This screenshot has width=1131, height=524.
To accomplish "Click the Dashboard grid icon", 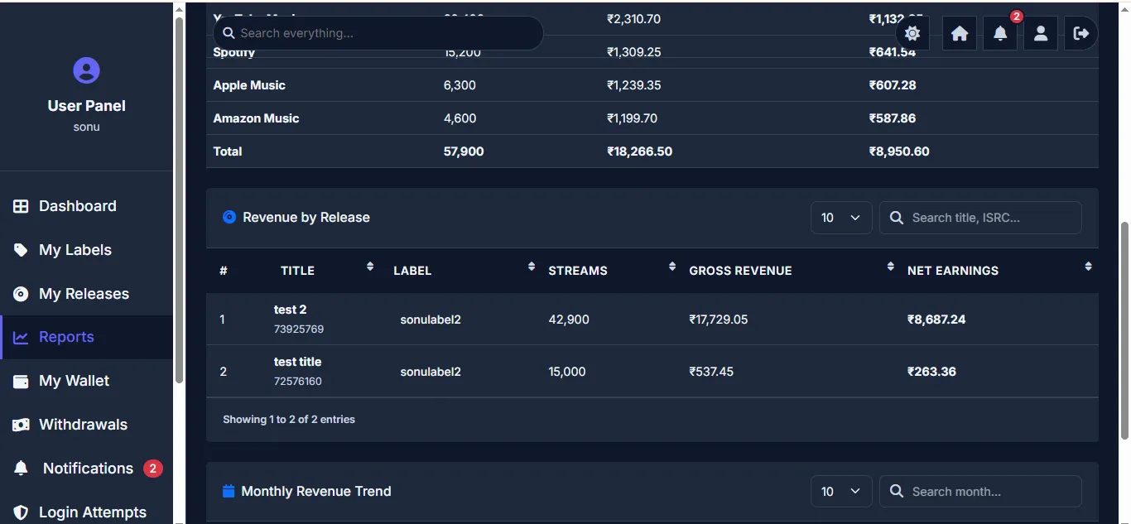I will pyautogui.click(x=21, y=206).
